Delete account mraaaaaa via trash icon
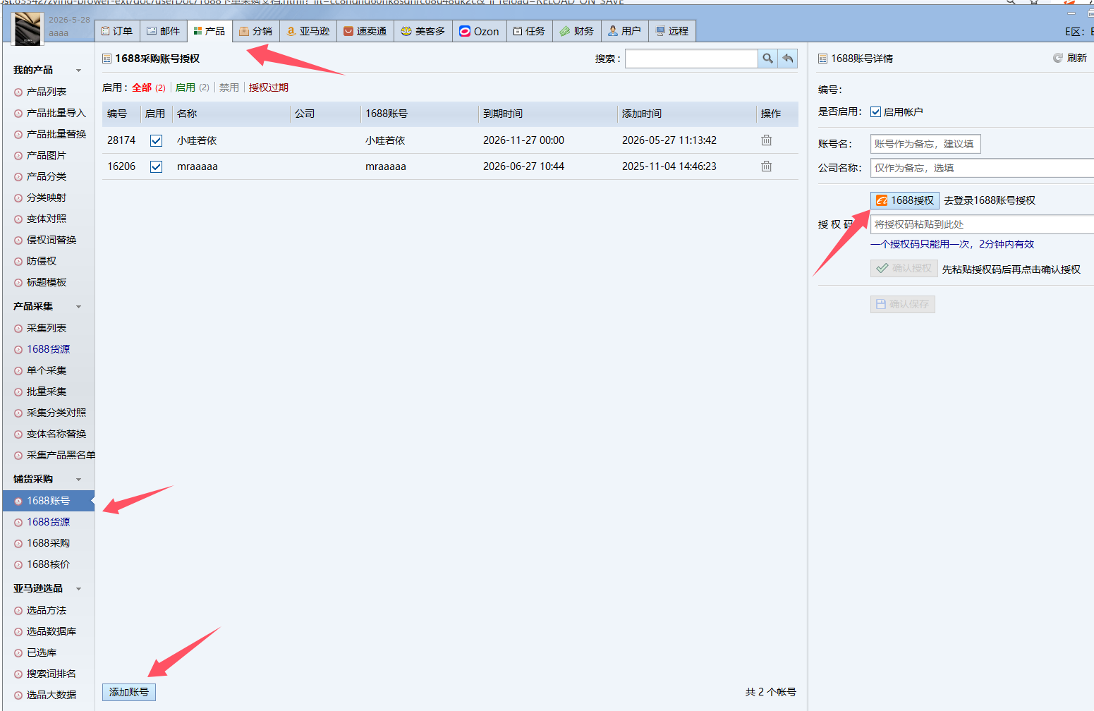This screenshot has width=1094, height=711. click(x=767, y=166)
